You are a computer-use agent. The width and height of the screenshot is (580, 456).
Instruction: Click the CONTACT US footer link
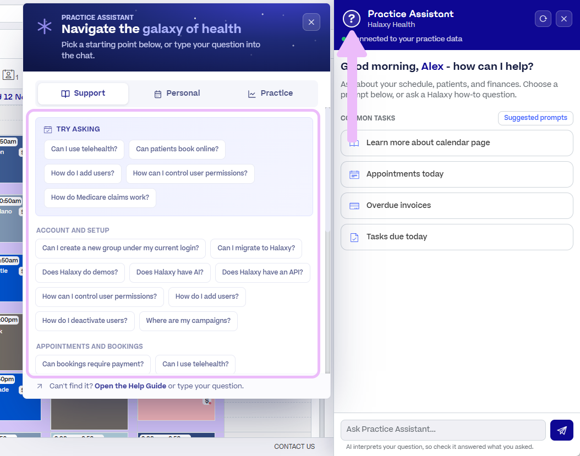(294, 447)
